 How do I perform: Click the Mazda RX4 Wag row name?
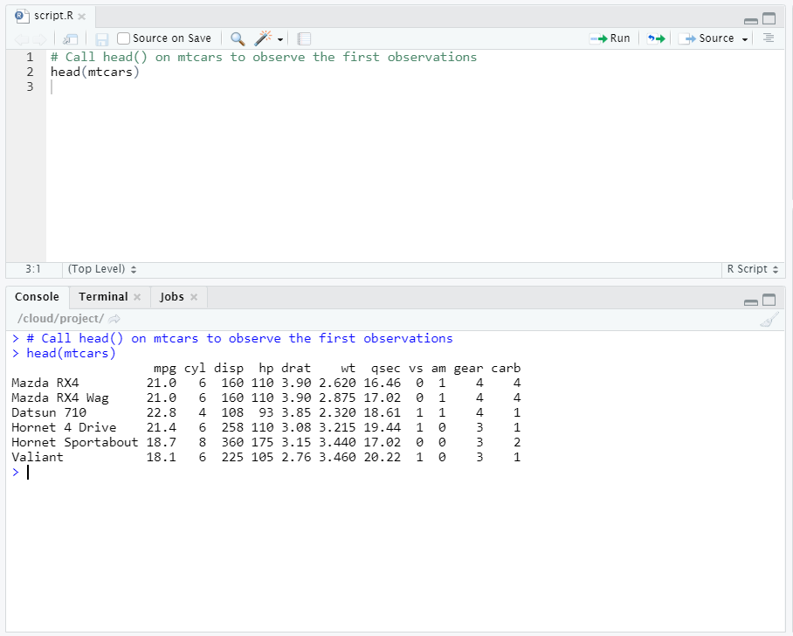click(59, 398)
